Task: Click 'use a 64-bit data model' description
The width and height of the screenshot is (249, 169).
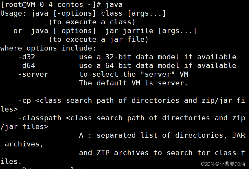Action: (129, 66)
